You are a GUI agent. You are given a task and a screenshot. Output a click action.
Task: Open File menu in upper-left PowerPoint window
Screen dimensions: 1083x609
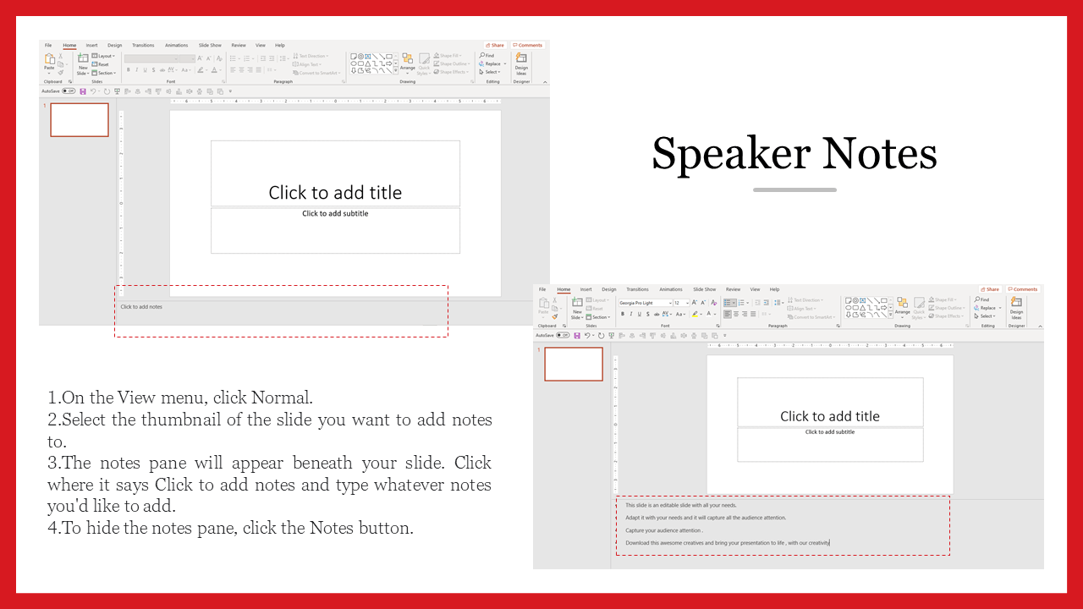(x=48, y=46)
